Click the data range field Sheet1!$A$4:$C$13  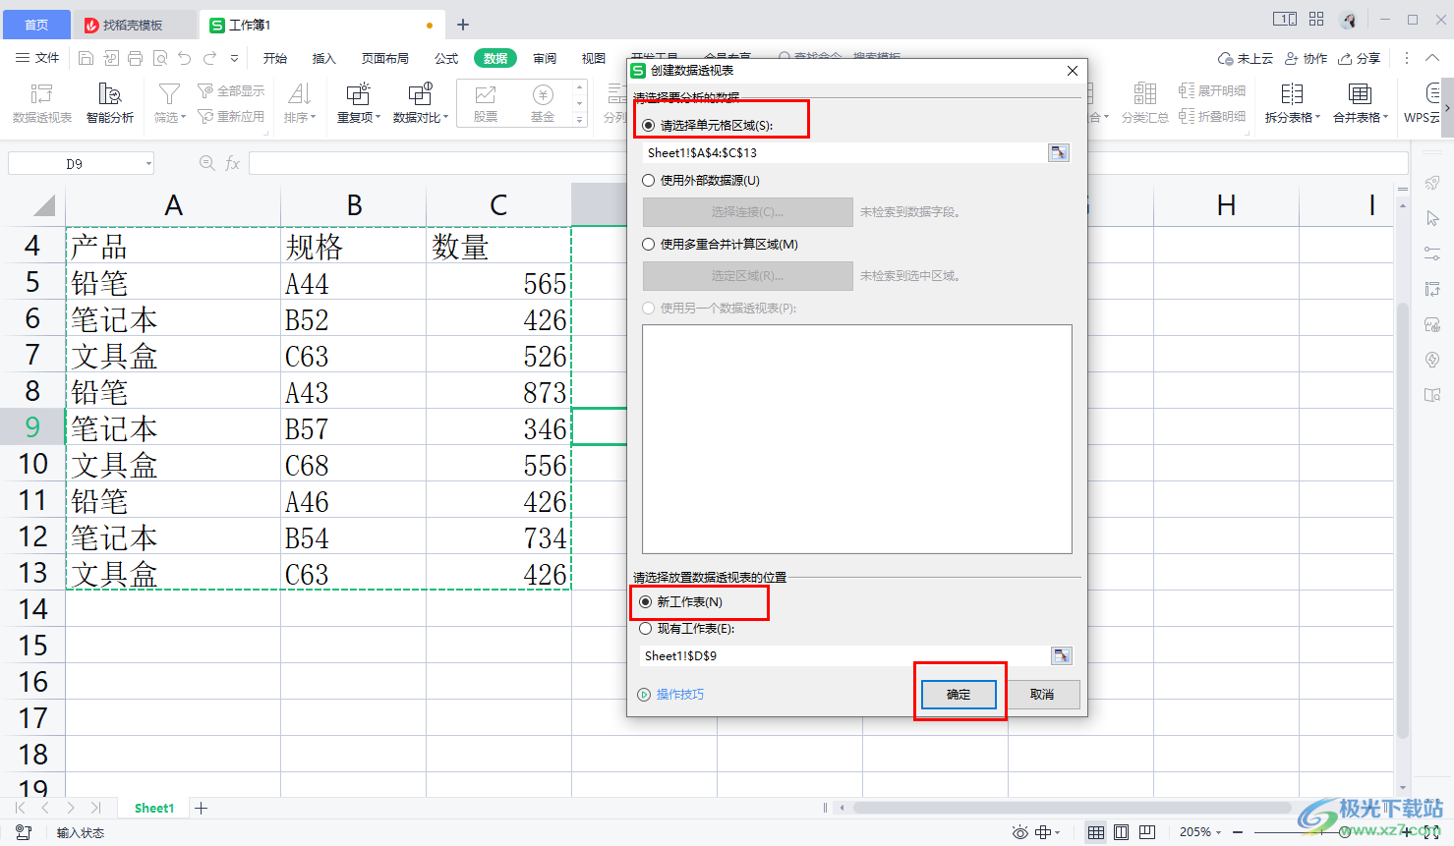(x=845, y=152)
